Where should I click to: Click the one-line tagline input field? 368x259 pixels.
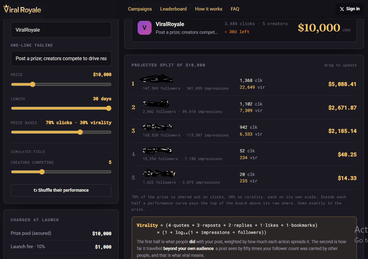click(61, 58)
